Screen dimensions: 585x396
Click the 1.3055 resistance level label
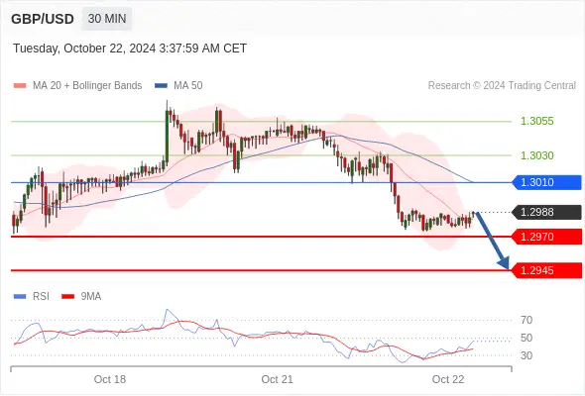tap(536, 121)
